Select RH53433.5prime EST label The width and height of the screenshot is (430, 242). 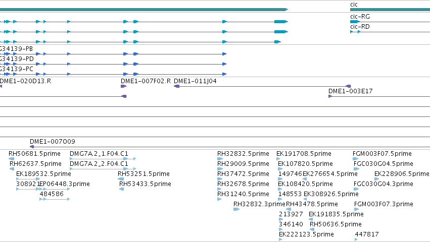145,184
